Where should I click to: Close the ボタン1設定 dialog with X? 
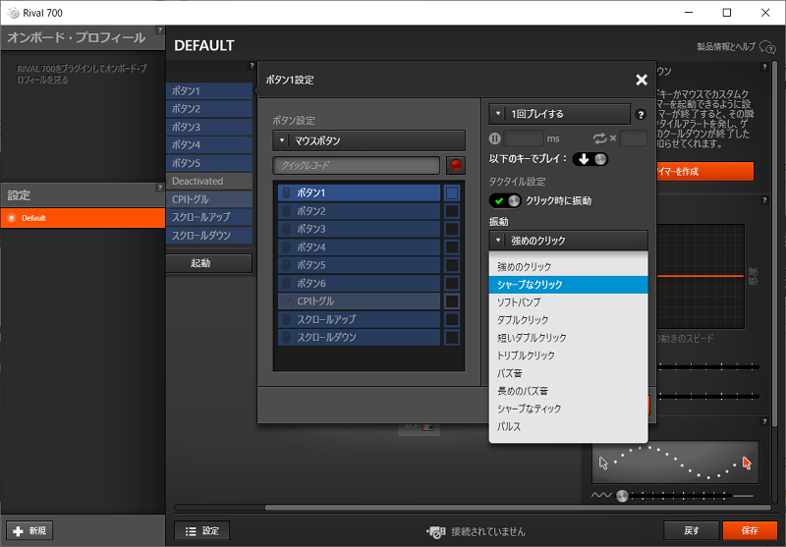[x=642, y=80]
